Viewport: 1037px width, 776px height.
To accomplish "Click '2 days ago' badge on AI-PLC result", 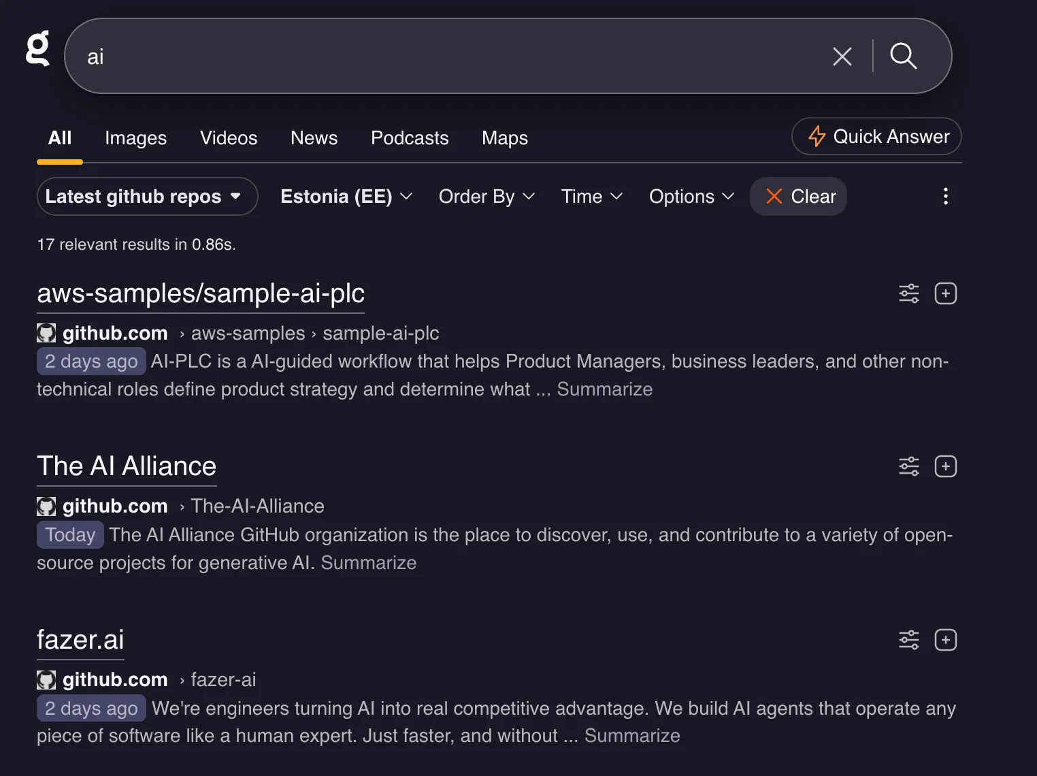I will [x=91, y=361].
